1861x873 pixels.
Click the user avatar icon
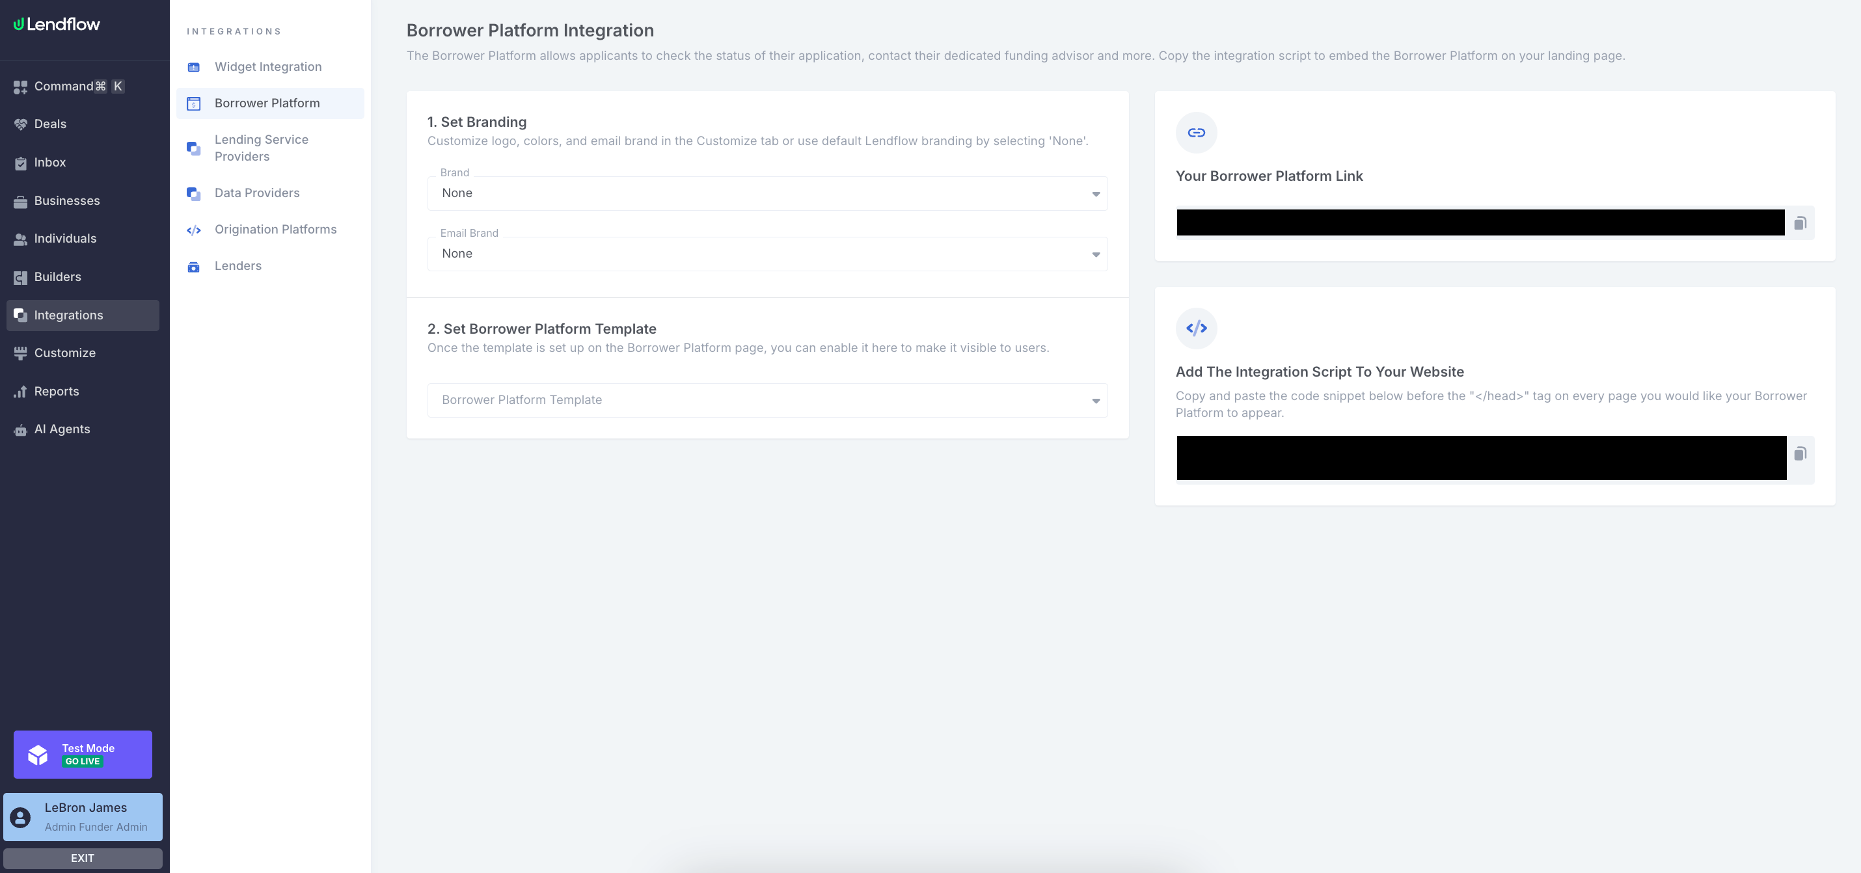[20, 818]
